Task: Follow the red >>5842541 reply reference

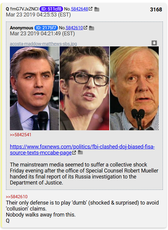Action: pos(21,135)
